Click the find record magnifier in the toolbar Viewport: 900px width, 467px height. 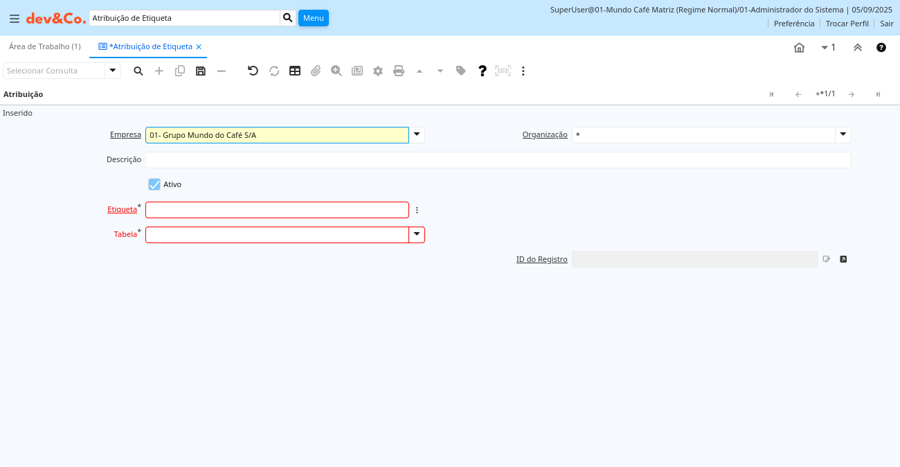(138, 71)
